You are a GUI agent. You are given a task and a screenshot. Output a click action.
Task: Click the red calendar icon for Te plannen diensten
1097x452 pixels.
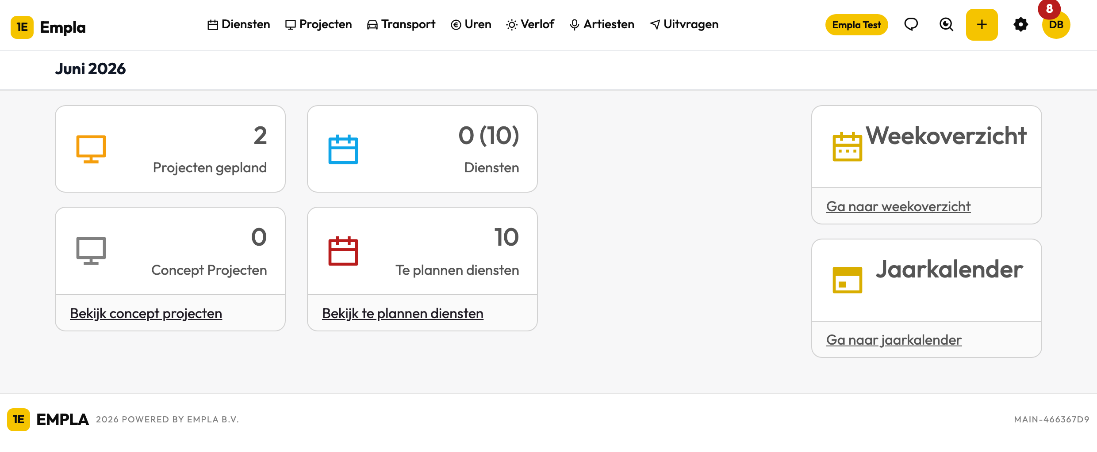(343, 251)
